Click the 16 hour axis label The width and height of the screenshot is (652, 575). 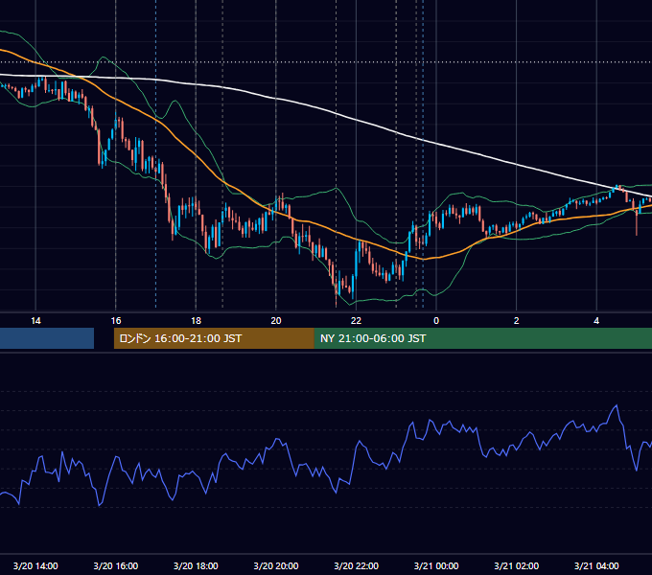click(116, 321)
